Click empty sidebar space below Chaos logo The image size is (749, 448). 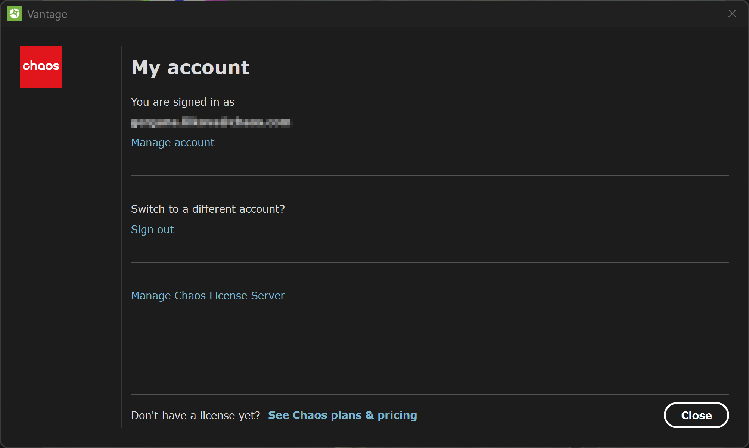pos(60,258)
